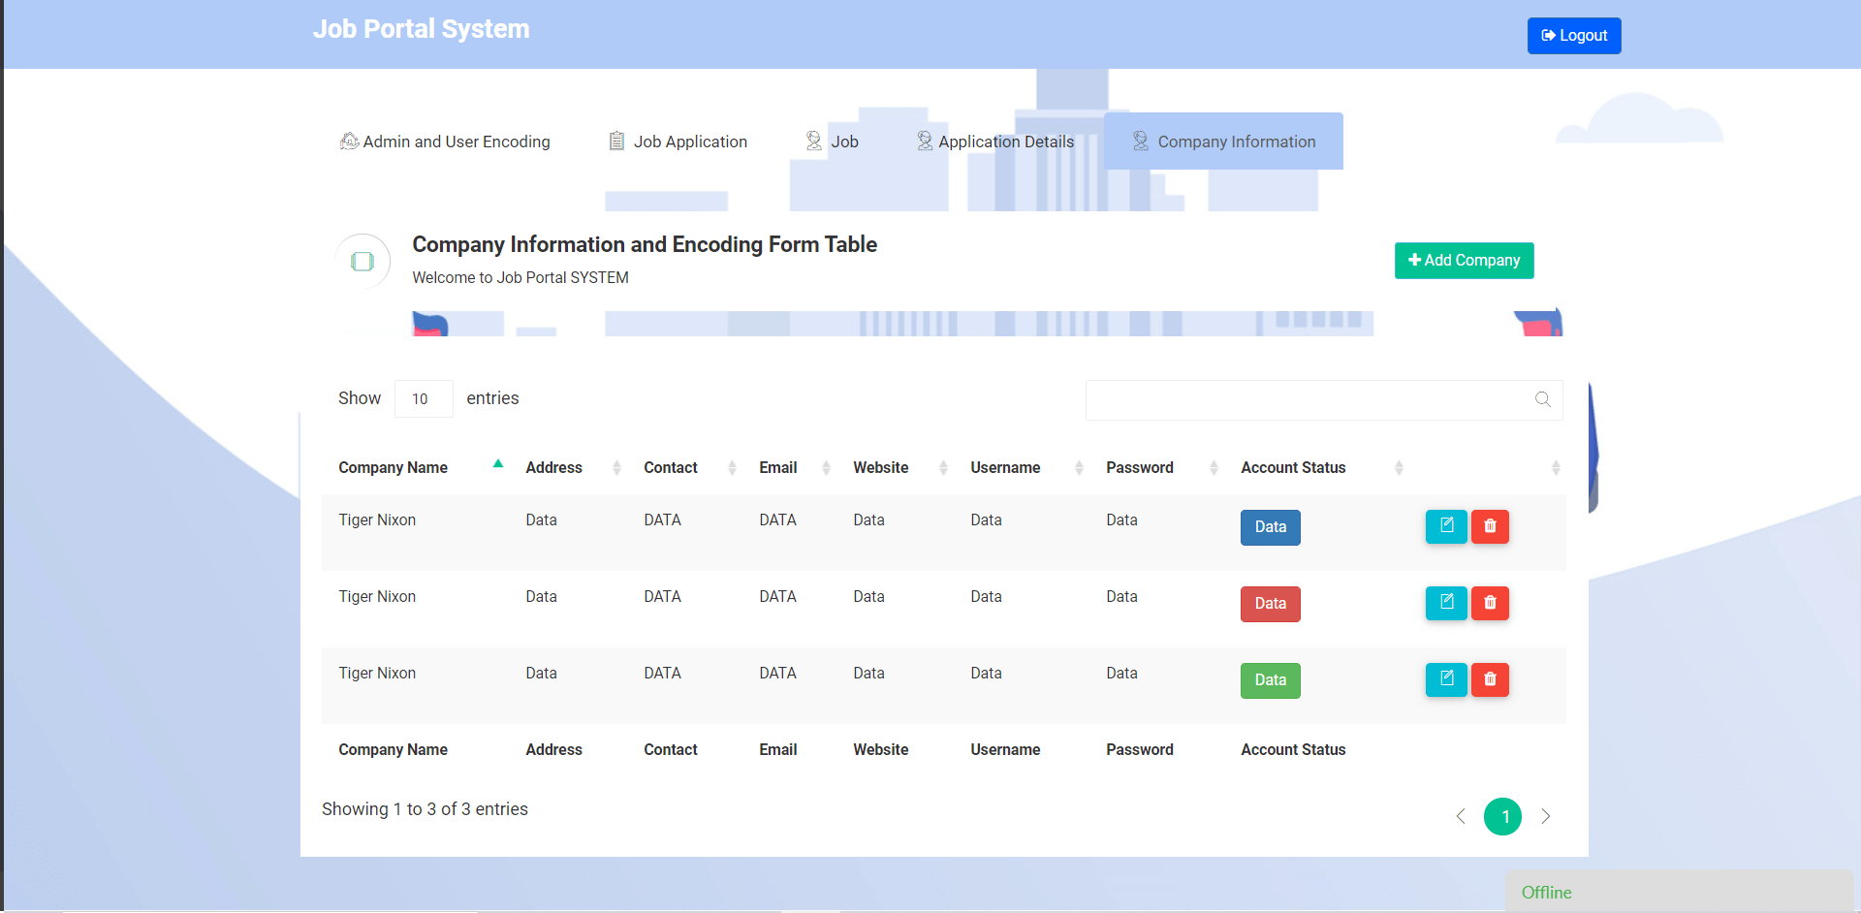The height and width of the screenshot is (913, 1861).
Task: Select page 1 in the pagination
Action: coord(1503,816)
